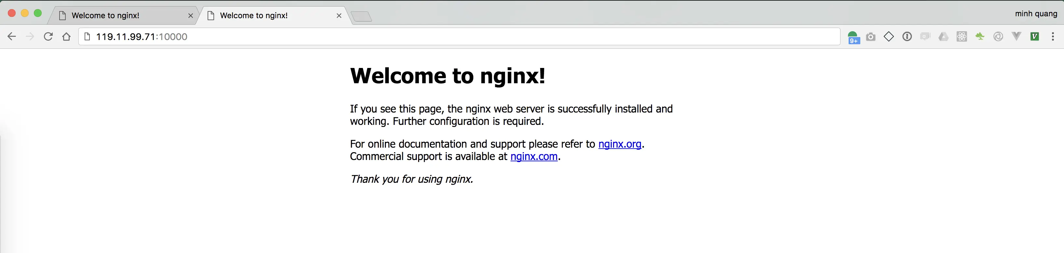
Task: Close the first Welcome to nginx tab
Action: pos(190,16)
